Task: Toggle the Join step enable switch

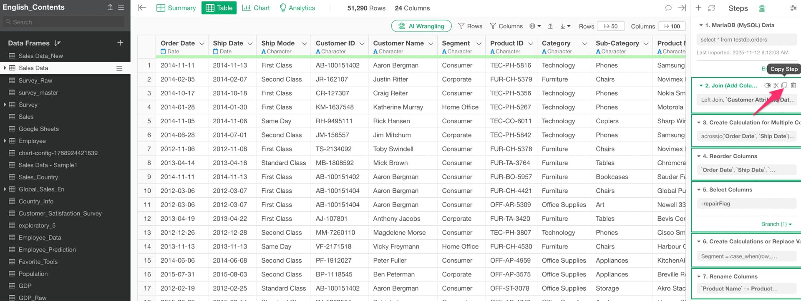Action: coord(767,85)
